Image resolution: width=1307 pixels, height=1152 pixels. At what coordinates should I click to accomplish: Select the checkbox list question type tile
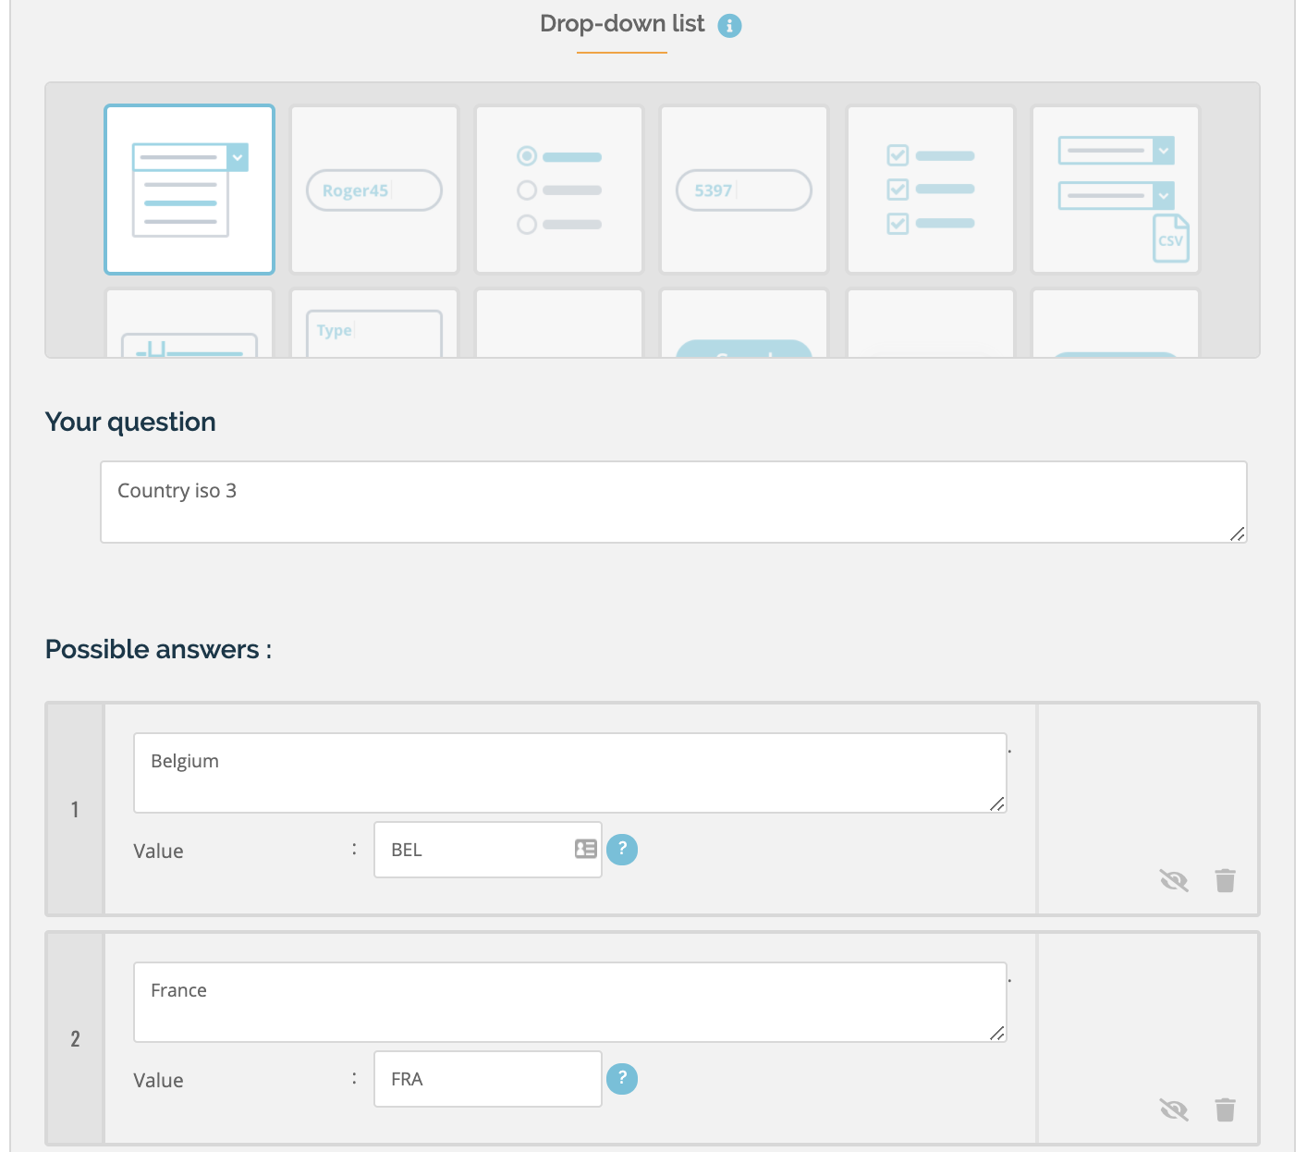coord(930,190)
